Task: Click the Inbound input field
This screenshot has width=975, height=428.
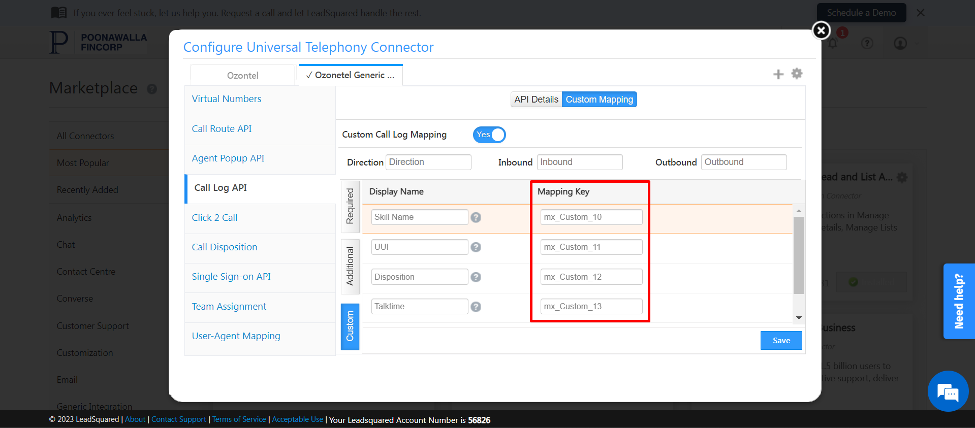Action: (x=580, y=162)
